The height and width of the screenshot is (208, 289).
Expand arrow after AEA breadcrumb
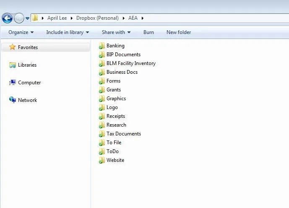click(143, 18)
